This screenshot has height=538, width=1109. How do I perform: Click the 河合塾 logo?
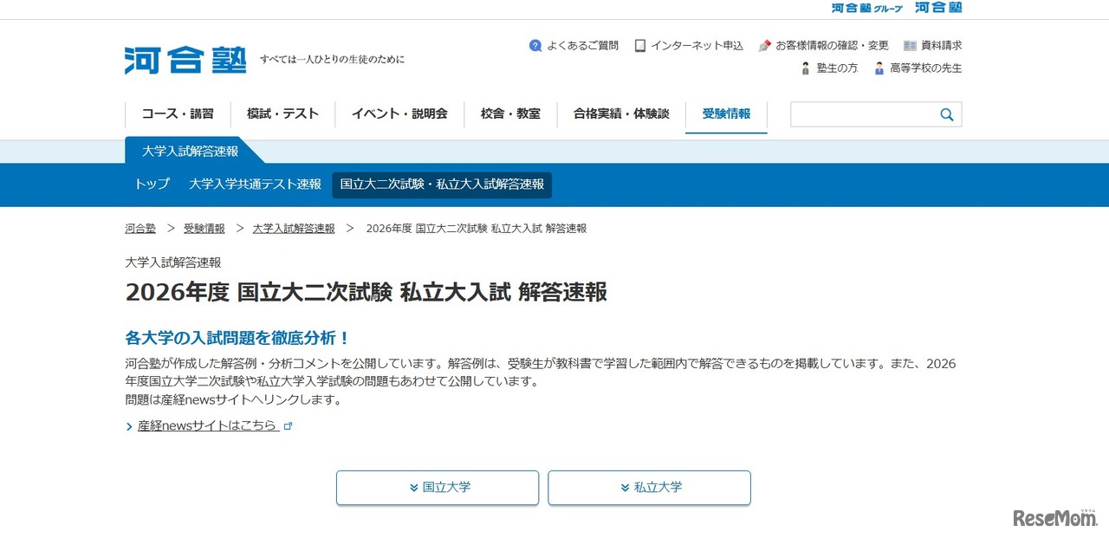(x=185, y=58)
